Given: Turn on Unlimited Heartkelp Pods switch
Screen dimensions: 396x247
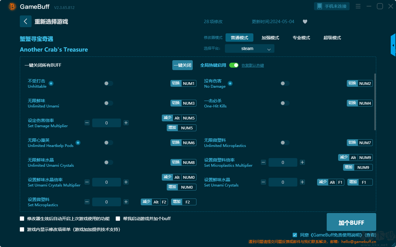Looking at the screenshot, I should [x=109, y=143].
